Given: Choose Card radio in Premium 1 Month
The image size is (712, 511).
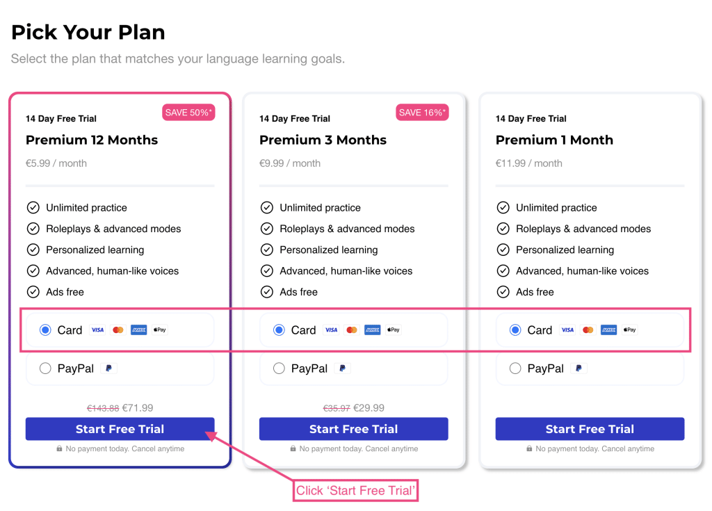Looking at the screenshot, I should tap(515, 330).
